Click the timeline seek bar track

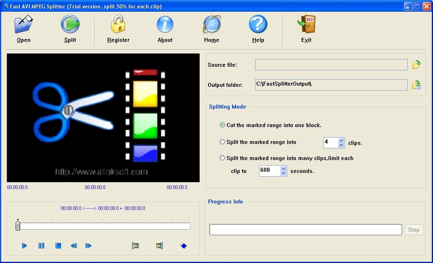(x=105, y=226)
